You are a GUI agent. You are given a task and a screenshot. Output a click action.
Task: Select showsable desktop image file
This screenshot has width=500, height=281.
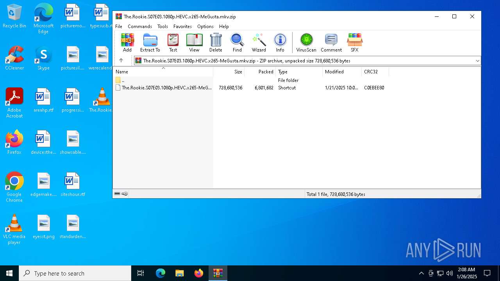(x=73, y=142)
